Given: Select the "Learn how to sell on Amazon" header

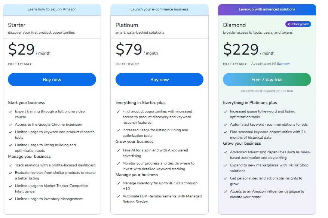Looking at the screenshot, I should coord(52,9).
